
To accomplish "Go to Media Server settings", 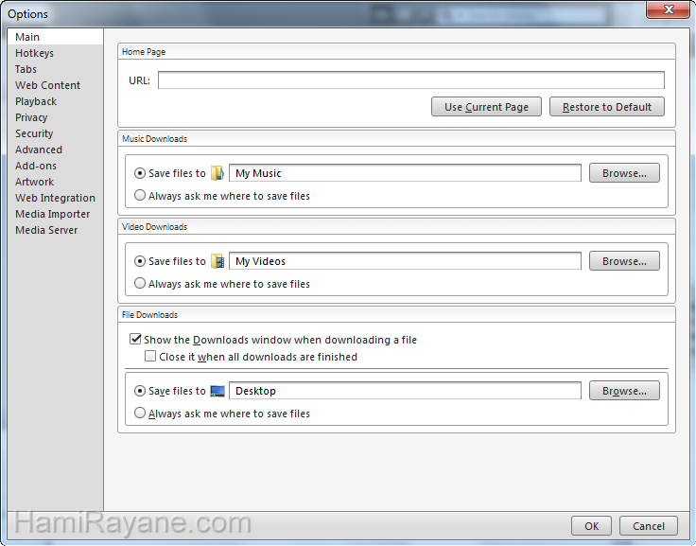I will [x=46, y=230].
